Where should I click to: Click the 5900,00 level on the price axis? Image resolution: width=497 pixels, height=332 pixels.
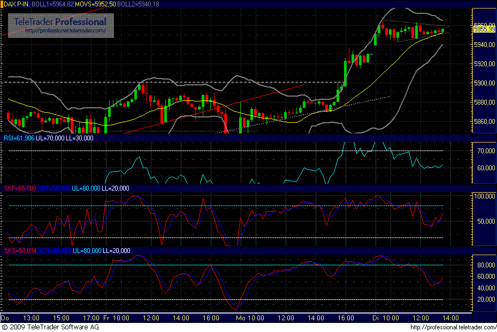click(485, 83)
